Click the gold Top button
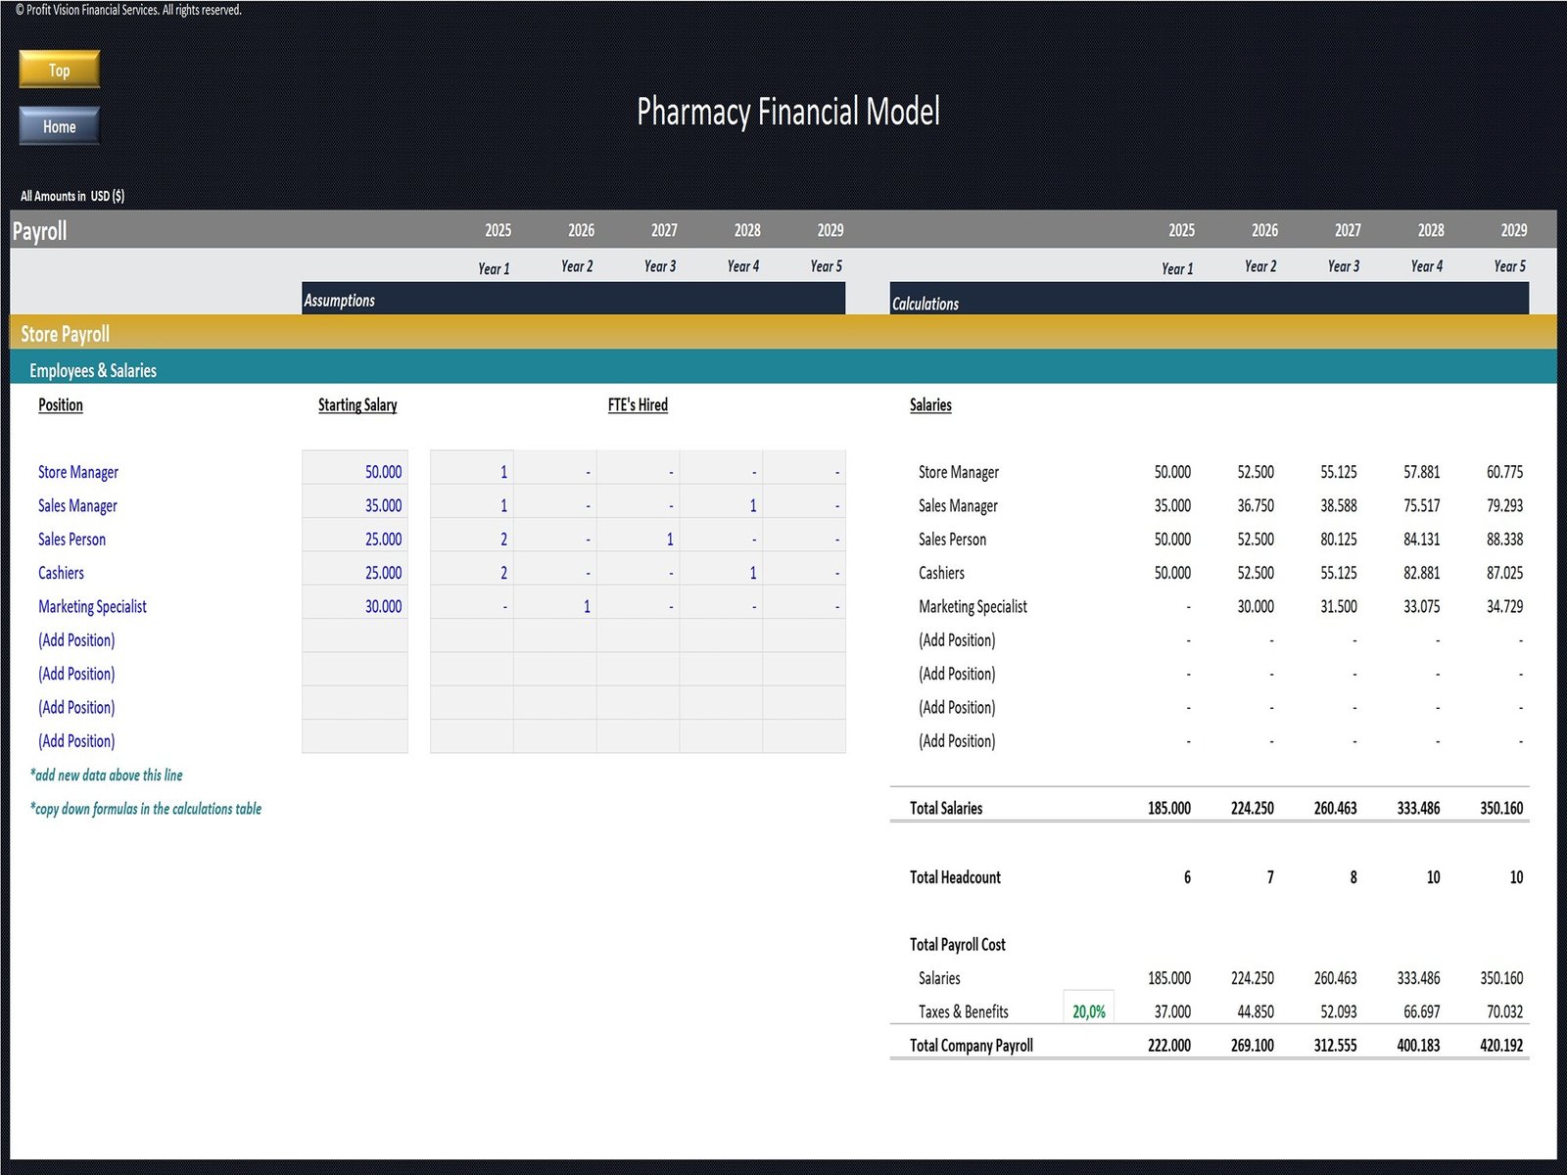1567x1175 pixels. [x=59, y=70]
